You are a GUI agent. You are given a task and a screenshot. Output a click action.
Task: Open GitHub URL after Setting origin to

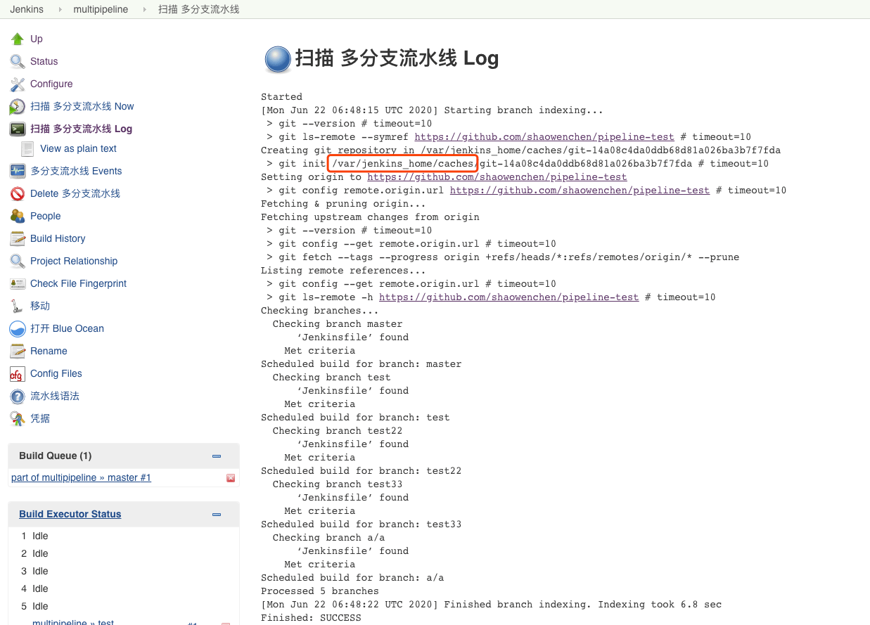click(497, 177)
